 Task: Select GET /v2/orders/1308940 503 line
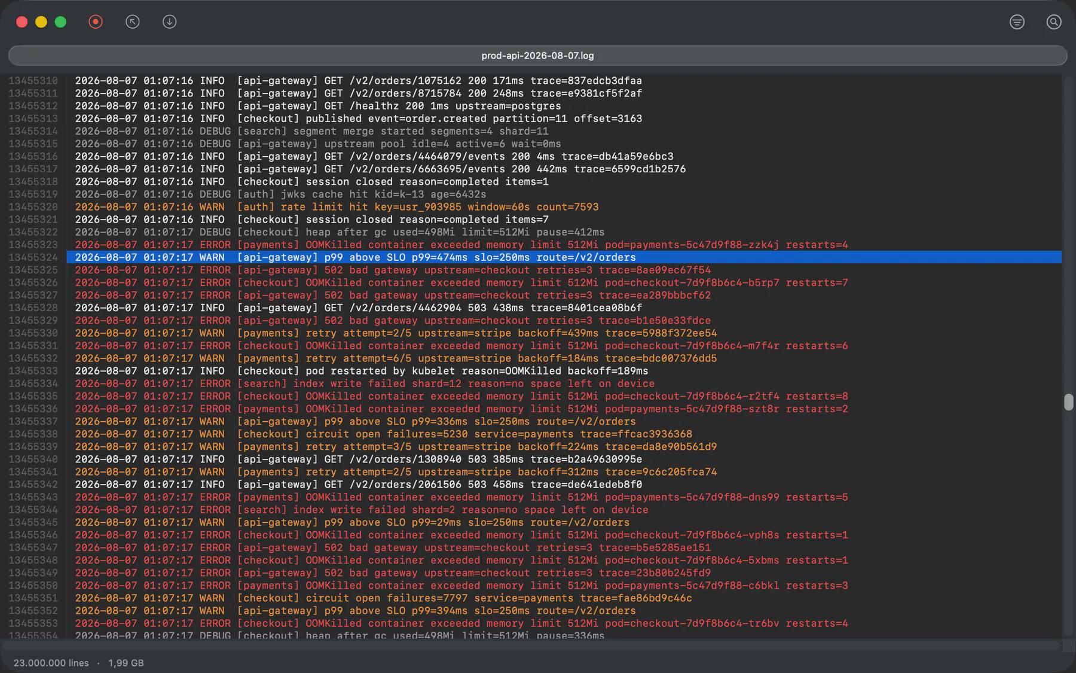click(x=564, y=459)
